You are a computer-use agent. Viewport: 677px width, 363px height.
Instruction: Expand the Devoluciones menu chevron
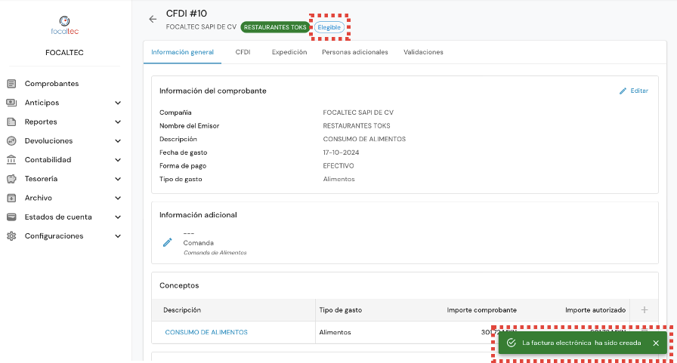tap(118, 140)
